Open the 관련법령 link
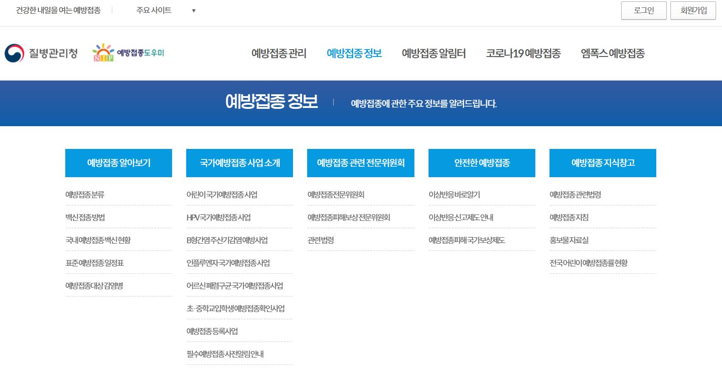The width and height of the screenshot is (722, 368). 320,240
